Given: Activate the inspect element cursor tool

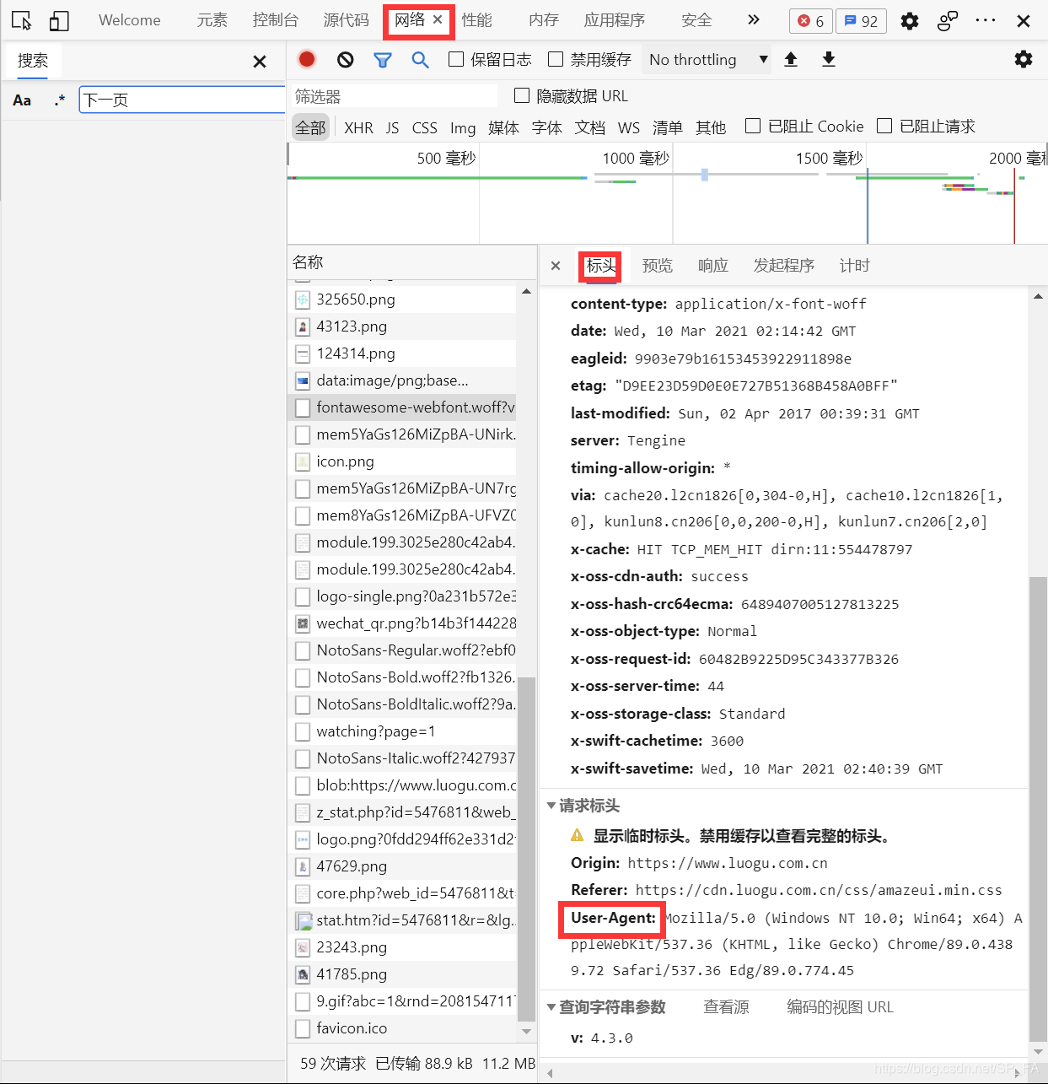Looking at the screenshot, I should pos(20,19).
